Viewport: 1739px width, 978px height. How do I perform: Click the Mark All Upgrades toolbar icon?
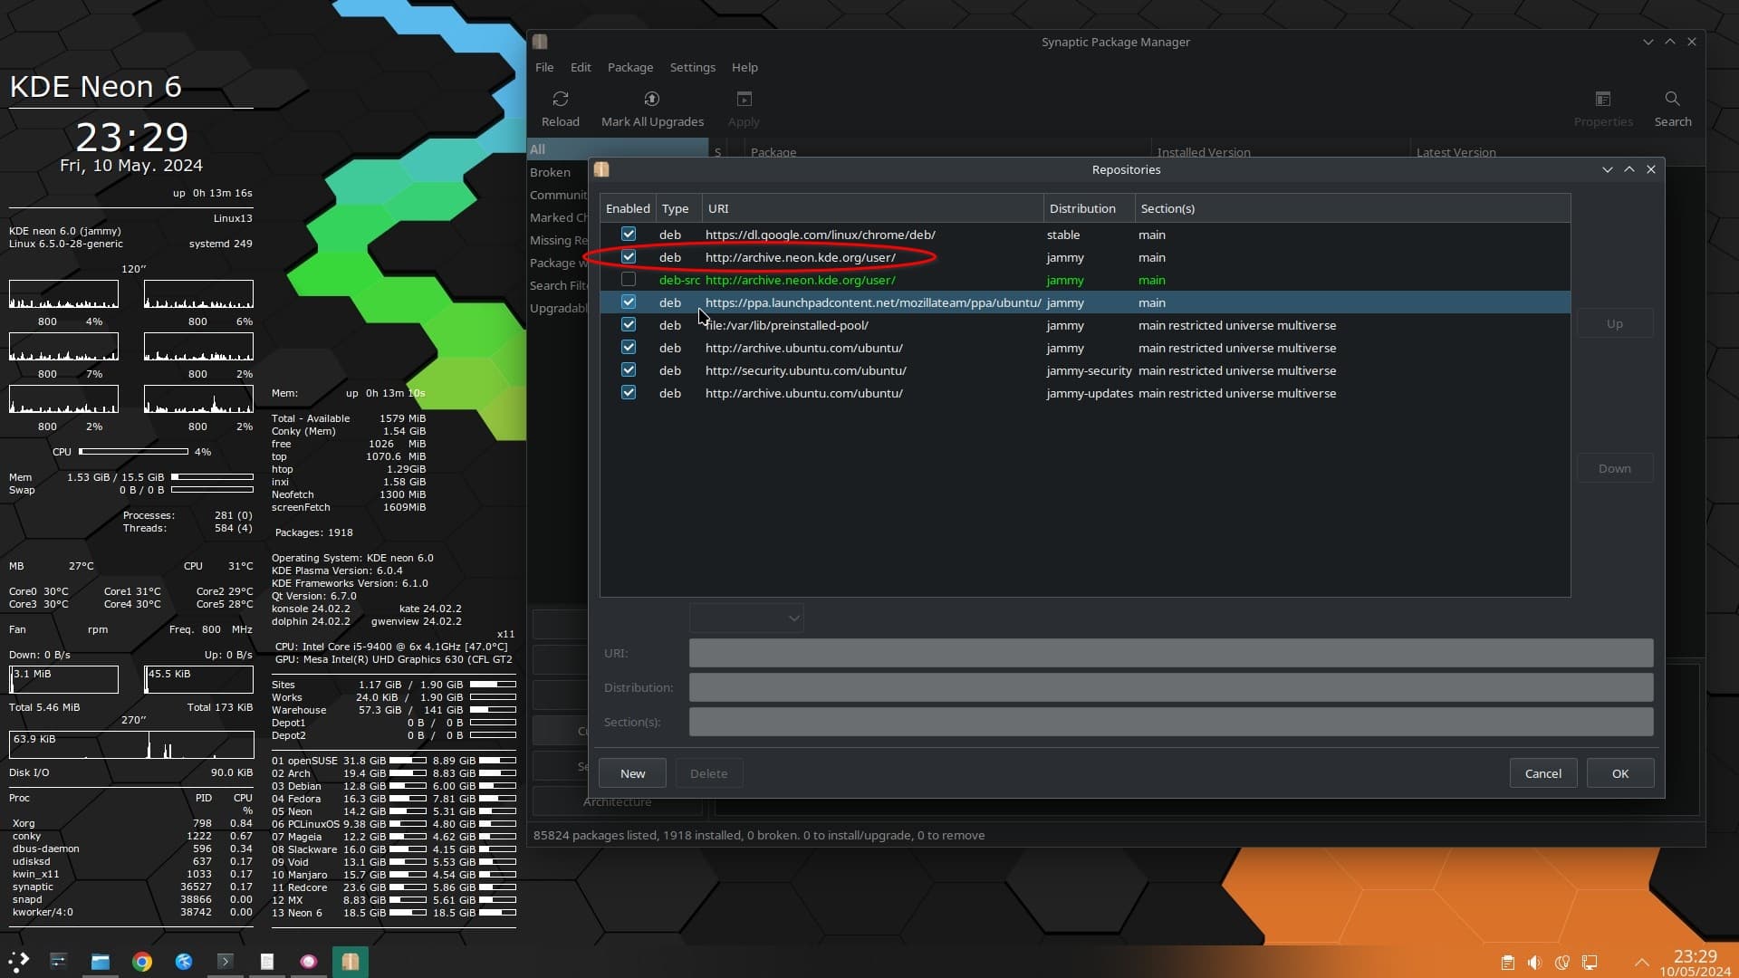651,99
